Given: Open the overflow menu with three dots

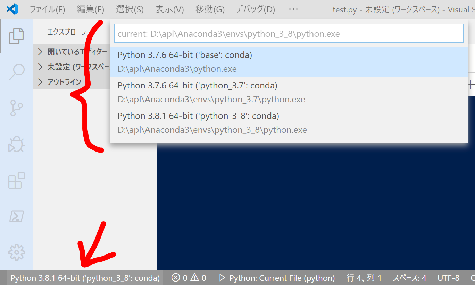Looking at the screenshot, I should tap(293, 9).
